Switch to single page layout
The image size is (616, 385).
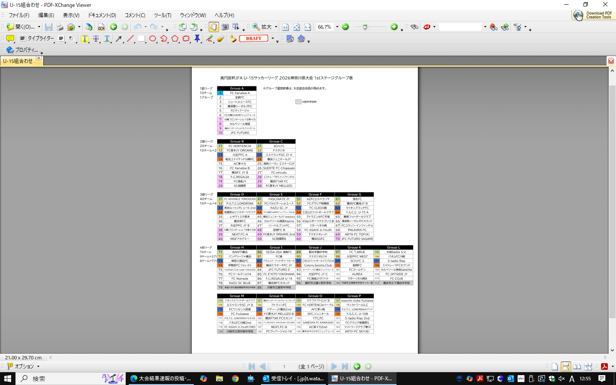pyautogui.click(x=555, y=367)
